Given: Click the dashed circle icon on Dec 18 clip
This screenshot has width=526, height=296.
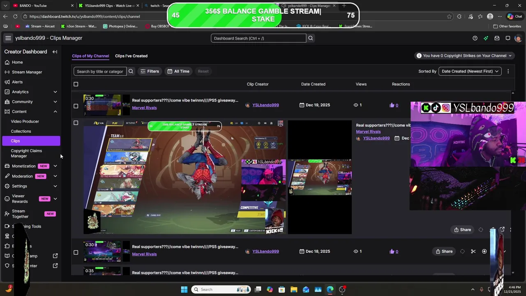Looking at the screenshot, I should tap(462, 251).
